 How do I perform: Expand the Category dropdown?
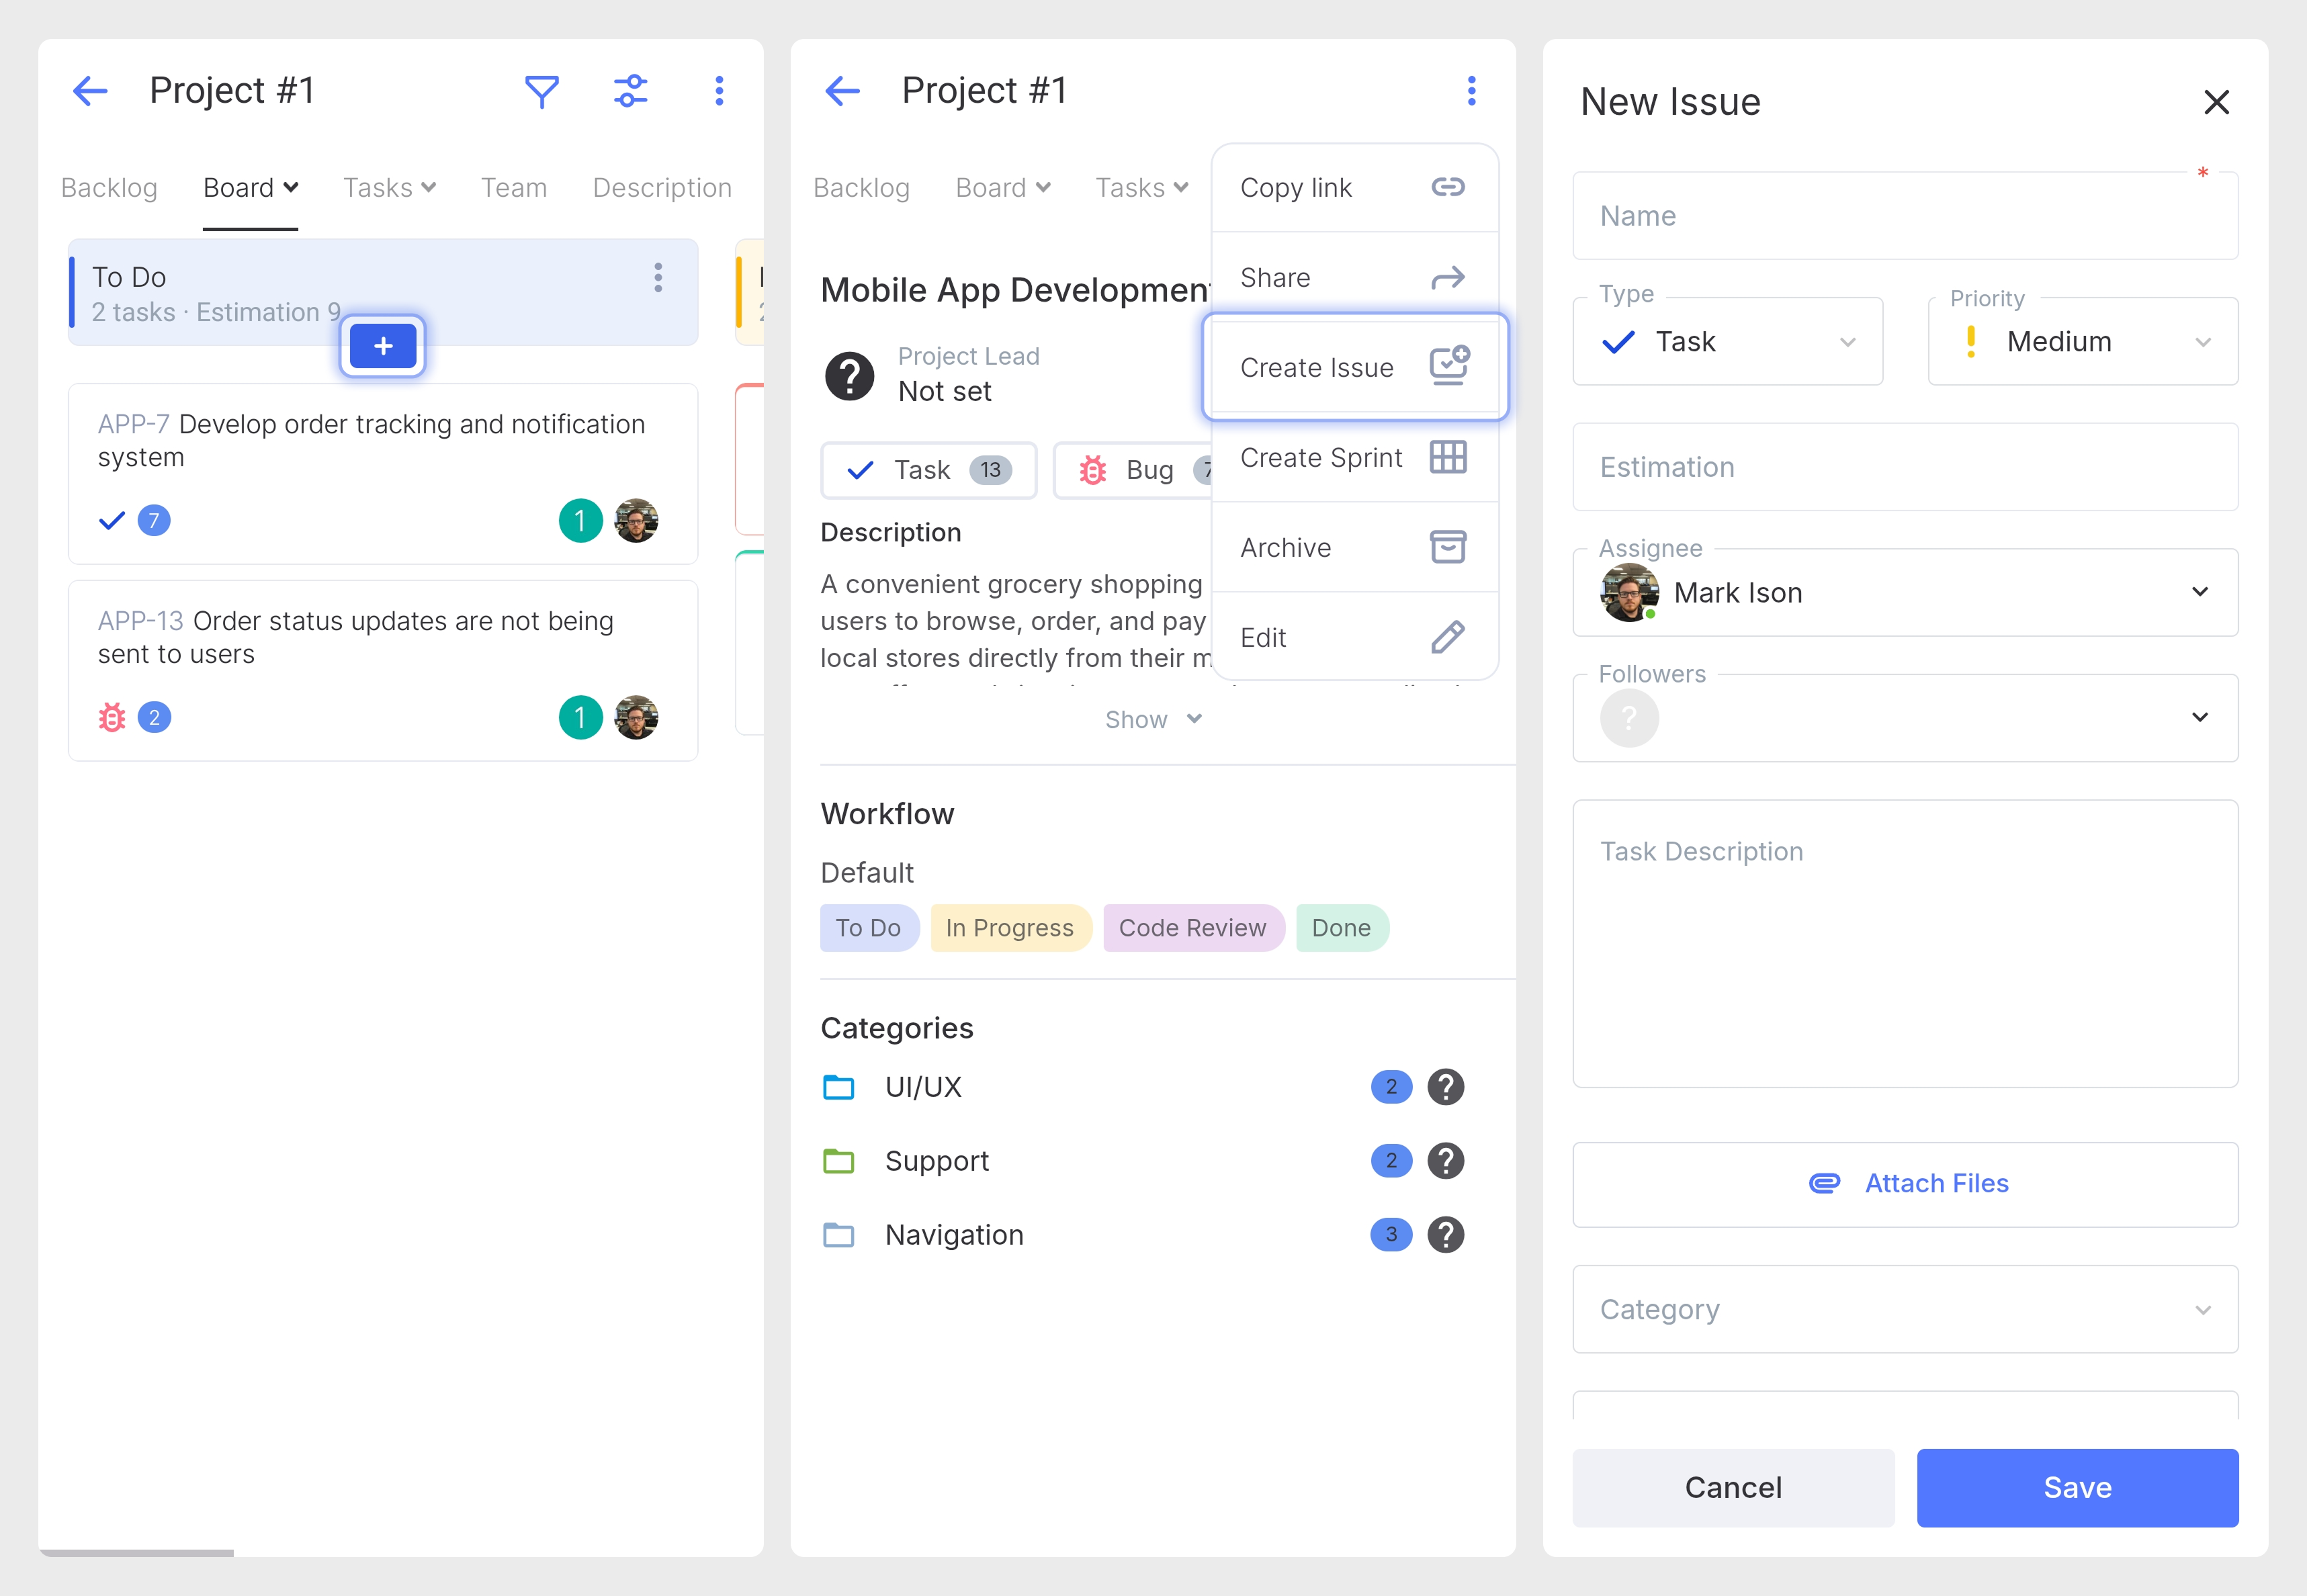tap(1904, 1309)
